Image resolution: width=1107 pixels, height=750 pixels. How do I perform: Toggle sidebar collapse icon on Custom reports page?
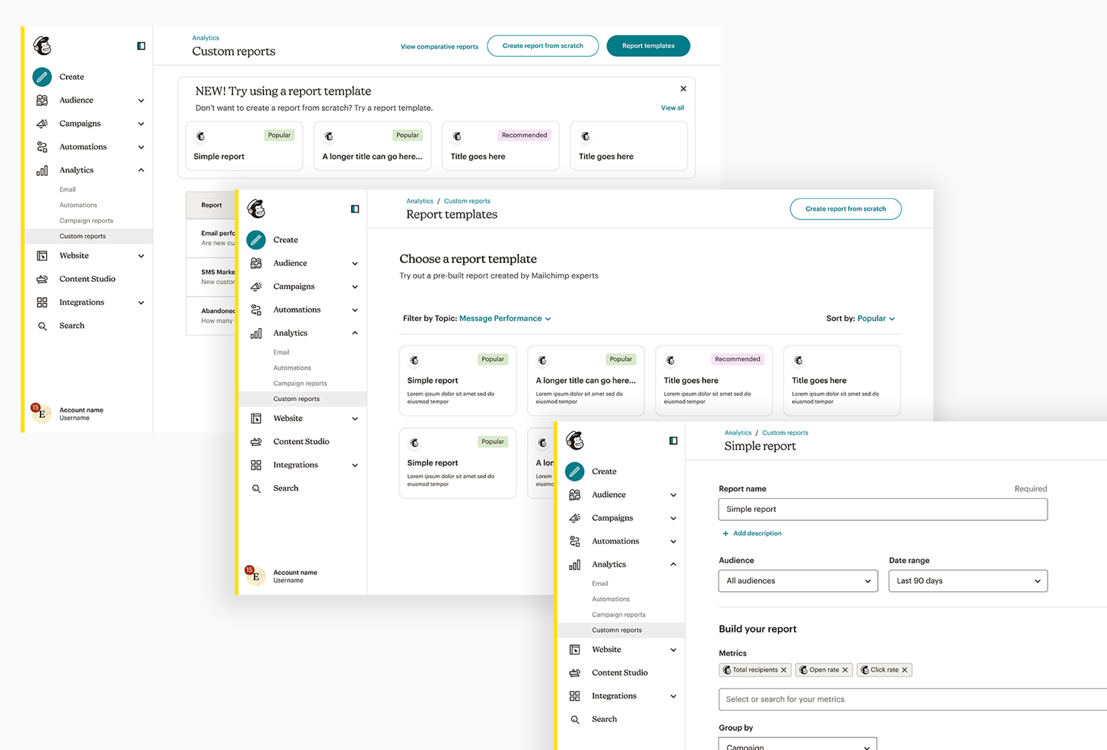click(x=141, y=46)
